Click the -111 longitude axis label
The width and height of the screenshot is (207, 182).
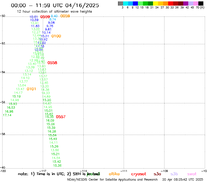124,171
